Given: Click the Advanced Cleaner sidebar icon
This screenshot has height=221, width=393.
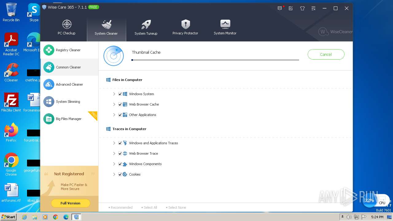Looking at the screenshot, I should click(x=49, y=84).
